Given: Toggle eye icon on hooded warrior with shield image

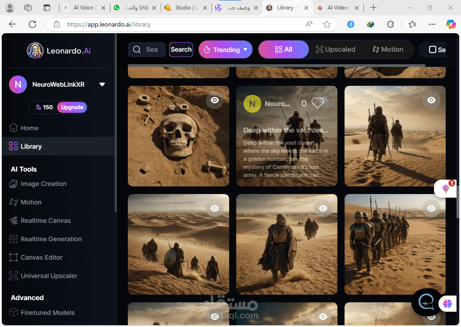Looking at the screenshot, I should pos(323,208).
